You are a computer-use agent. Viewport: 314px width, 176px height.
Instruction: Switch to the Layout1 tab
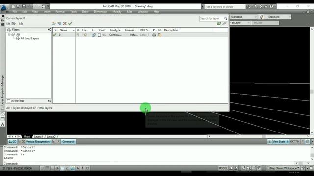pyautogui.click(x=38, y=137)
